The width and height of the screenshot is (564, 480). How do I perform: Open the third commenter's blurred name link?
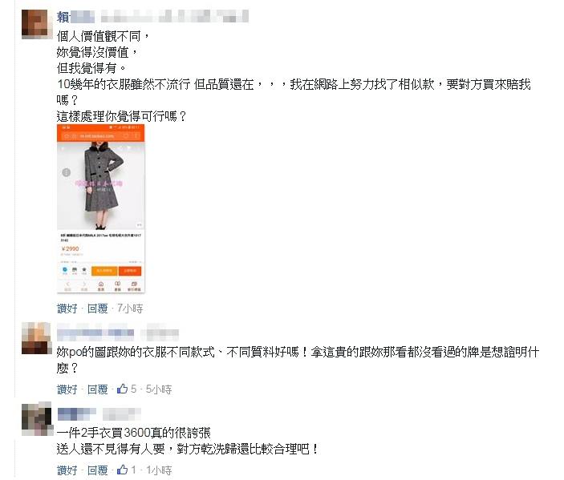tap(99, 414)
